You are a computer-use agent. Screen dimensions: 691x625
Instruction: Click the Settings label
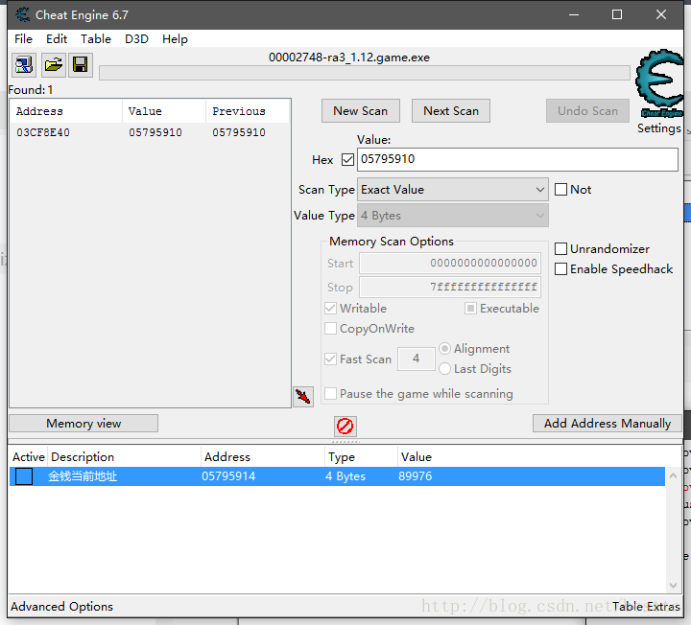pos(658,128)
